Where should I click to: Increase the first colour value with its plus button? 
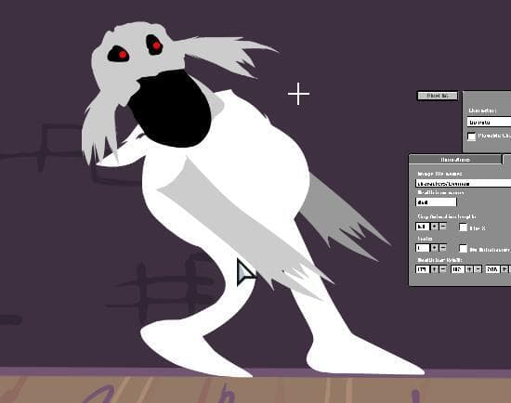click(435, 269)
